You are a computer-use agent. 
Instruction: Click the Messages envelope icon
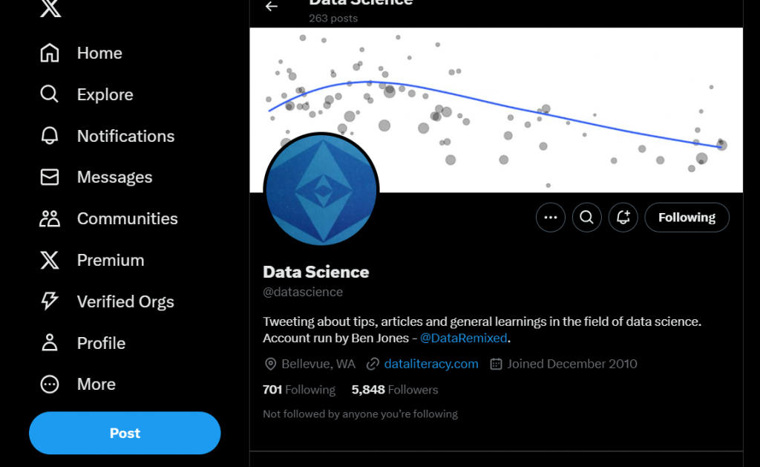(50, 177)
